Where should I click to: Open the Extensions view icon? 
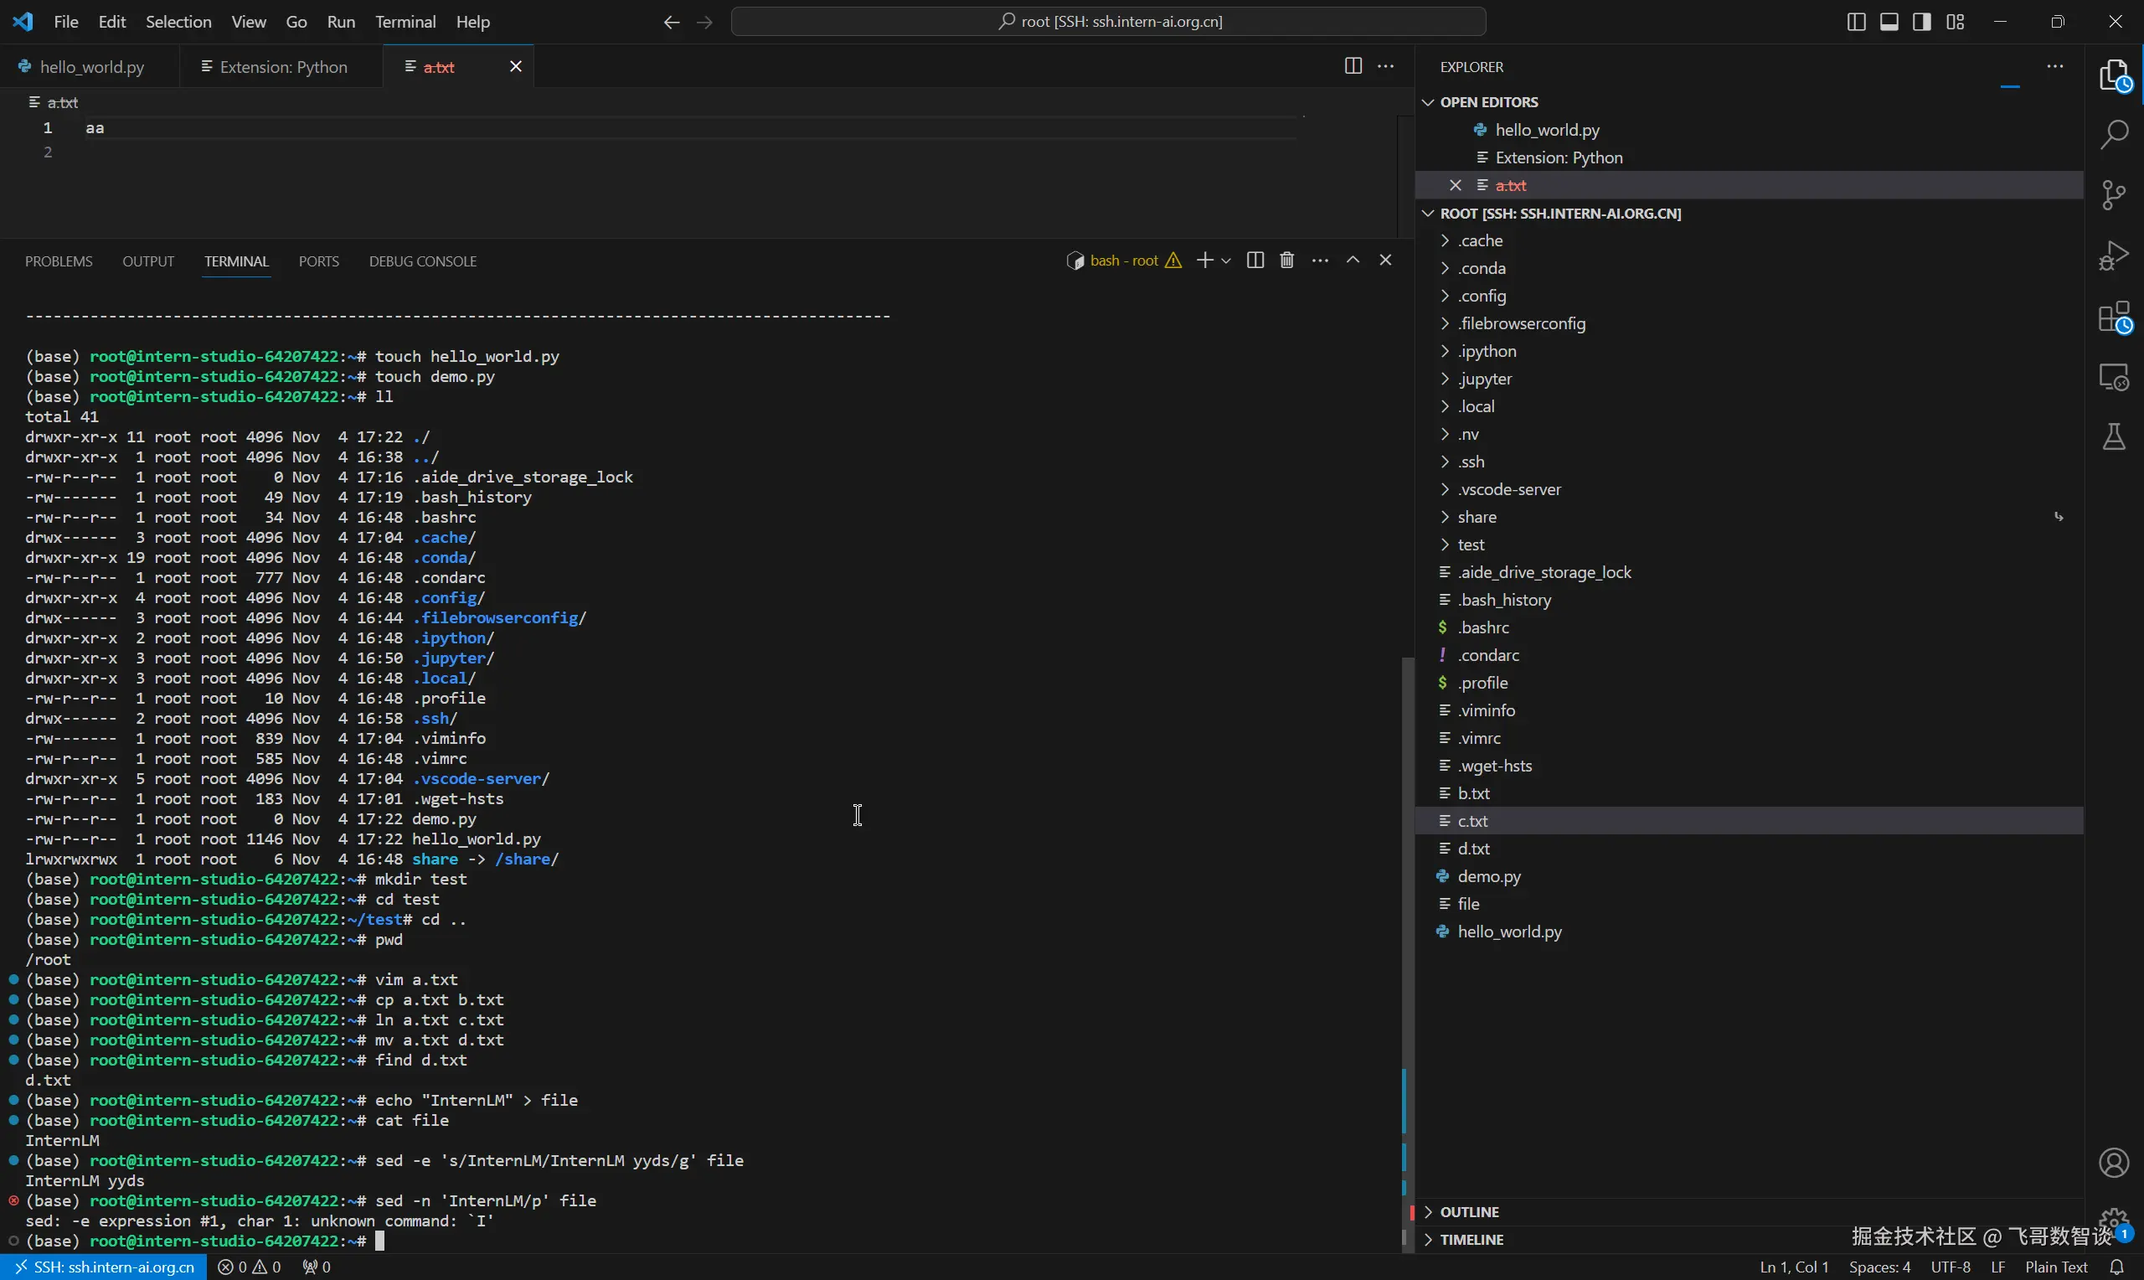[2114, 317]
